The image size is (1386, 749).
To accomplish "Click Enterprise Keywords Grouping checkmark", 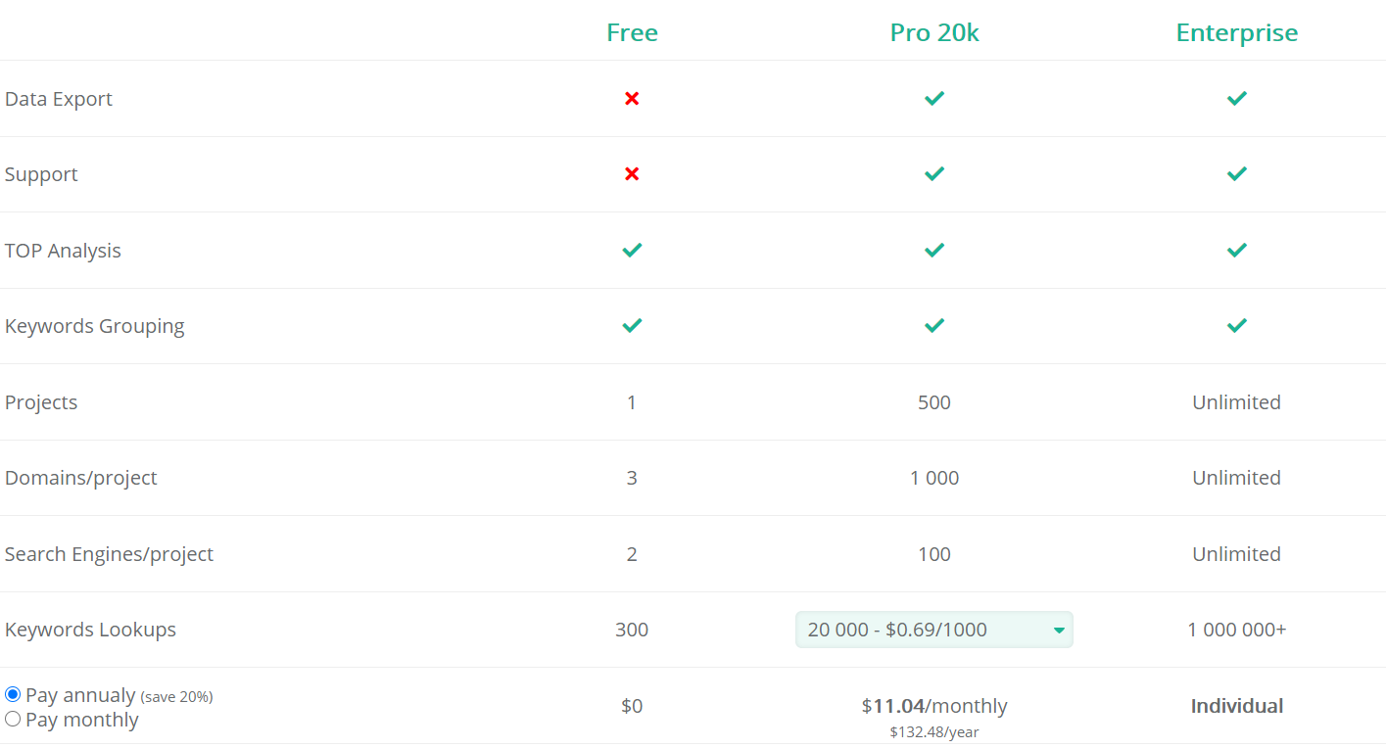I will pos(1237,325).
